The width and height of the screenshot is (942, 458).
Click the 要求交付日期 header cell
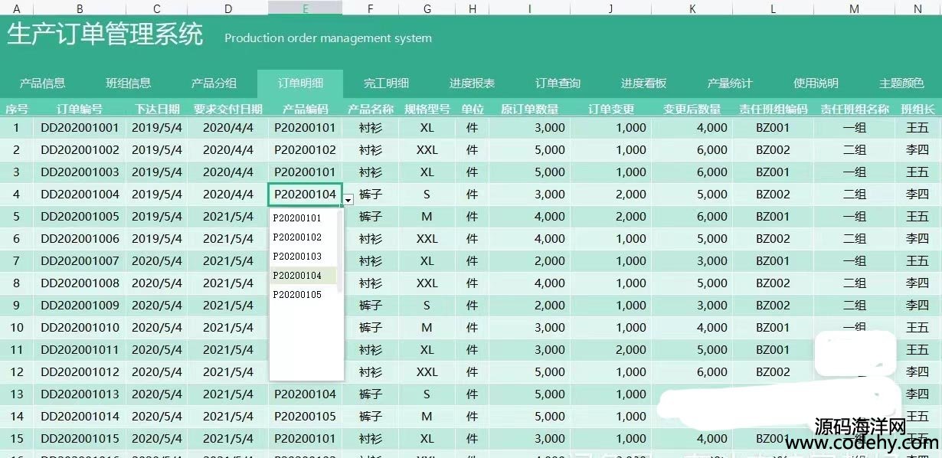click(x=228, y=110)
